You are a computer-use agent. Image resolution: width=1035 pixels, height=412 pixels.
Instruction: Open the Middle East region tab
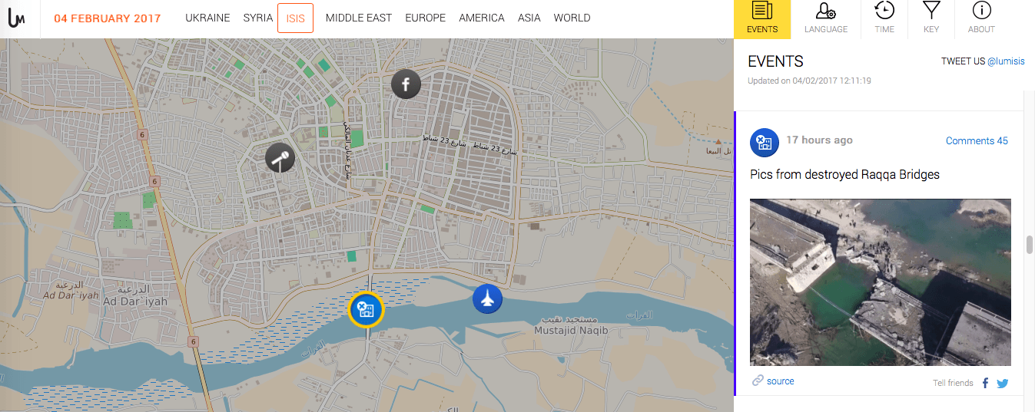point(359,18)
